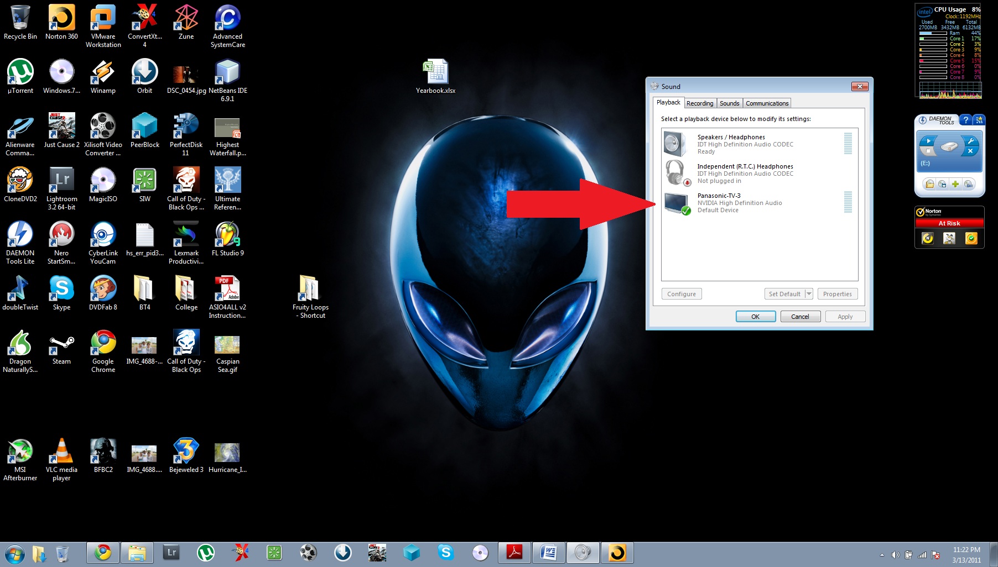Select MSI Afterburner desktop shortcut
Image resolution: width=998 pixels, height=567 pixels.
click(x=20, y=460)
